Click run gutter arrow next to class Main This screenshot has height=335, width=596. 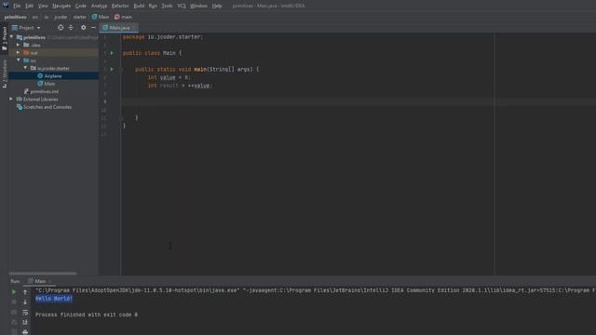click(112, 53)
